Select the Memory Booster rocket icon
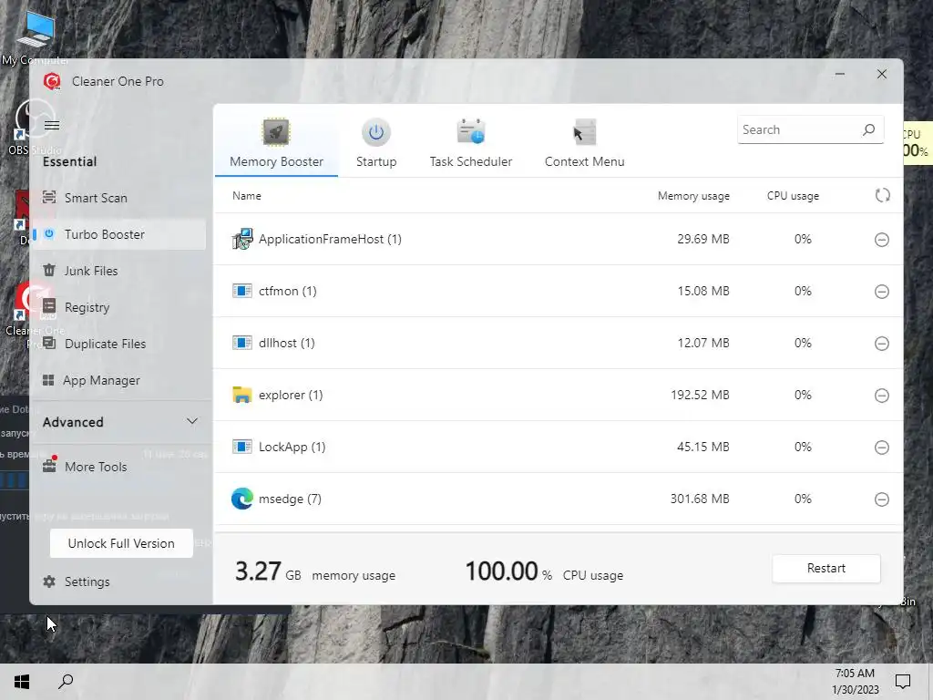The width and height of the screenshot is (933, 700). coord(276,132)
